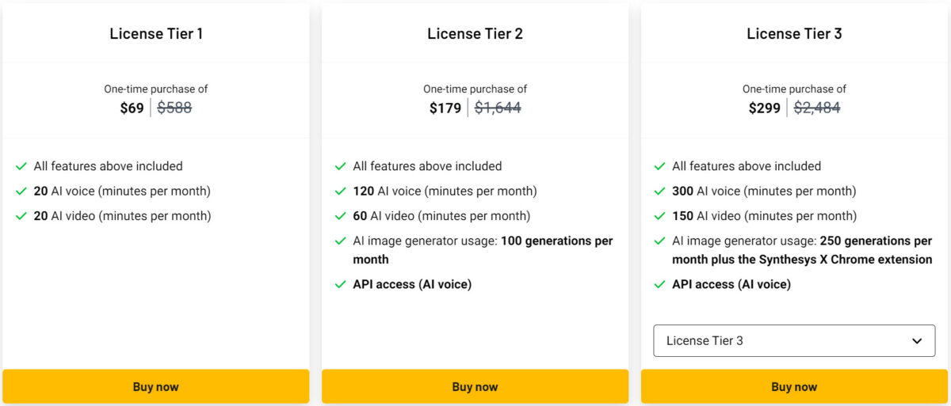This screenshot has height=406, width=951.
Task: Click checkmark beside 20 AI voice minutes
Action: click(21, 192)
